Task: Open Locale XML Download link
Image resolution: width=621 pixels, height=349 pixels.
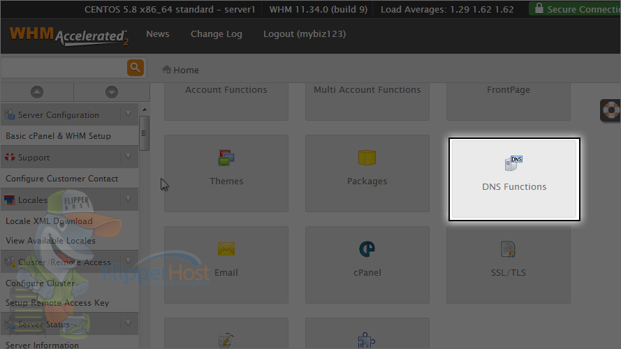Action: pyautogui.click(x=49, y=221)
